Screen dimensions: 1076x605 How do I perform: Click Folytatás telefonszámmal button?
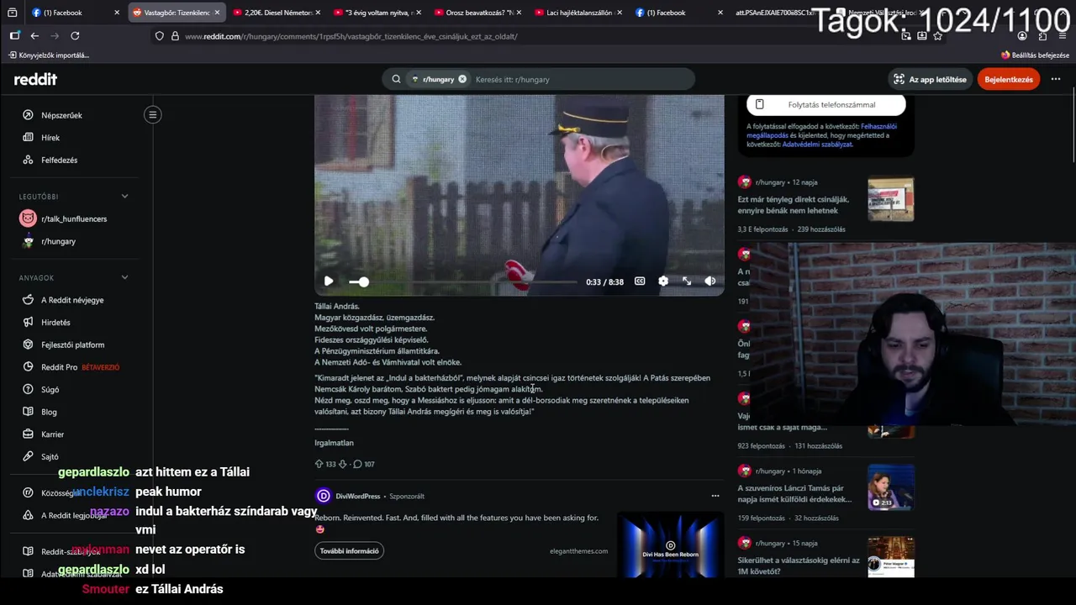(826, 105)
